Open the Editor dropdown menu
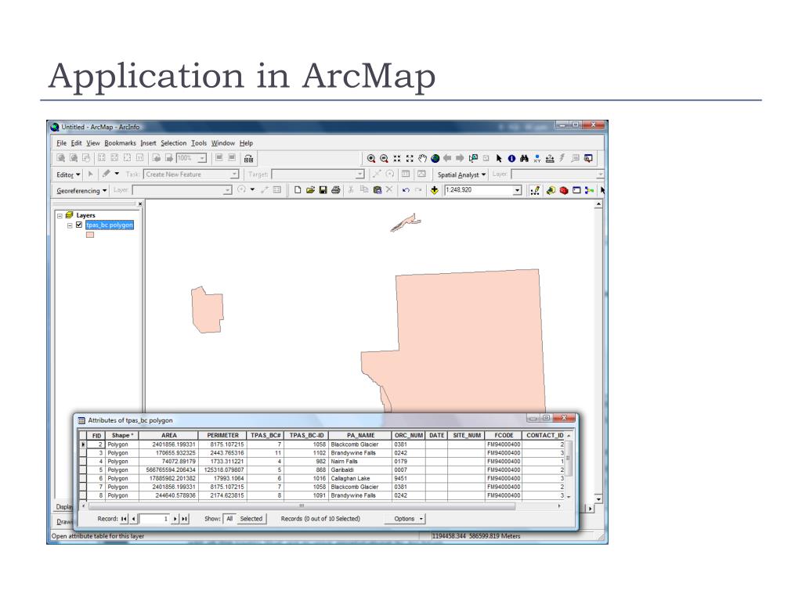 tap(69, 175)
